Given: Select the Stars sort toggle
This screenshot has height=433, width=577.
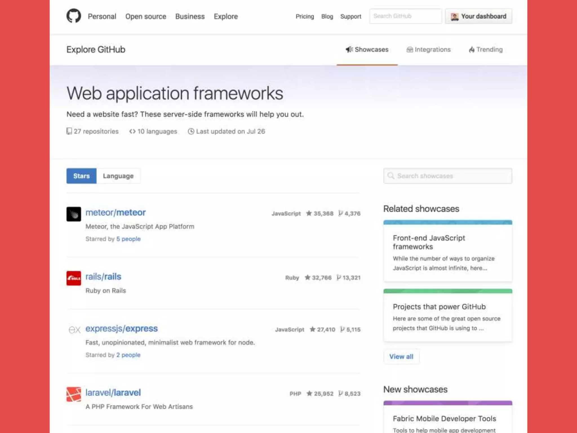Looking at the screenshot, I should tap(81, 176).
